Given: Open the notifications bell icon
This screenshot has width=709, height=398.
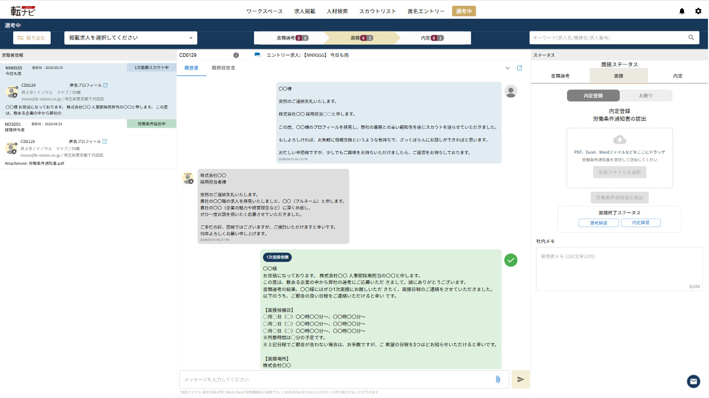Looking at the screenshot, I should (x=682, y=11).
